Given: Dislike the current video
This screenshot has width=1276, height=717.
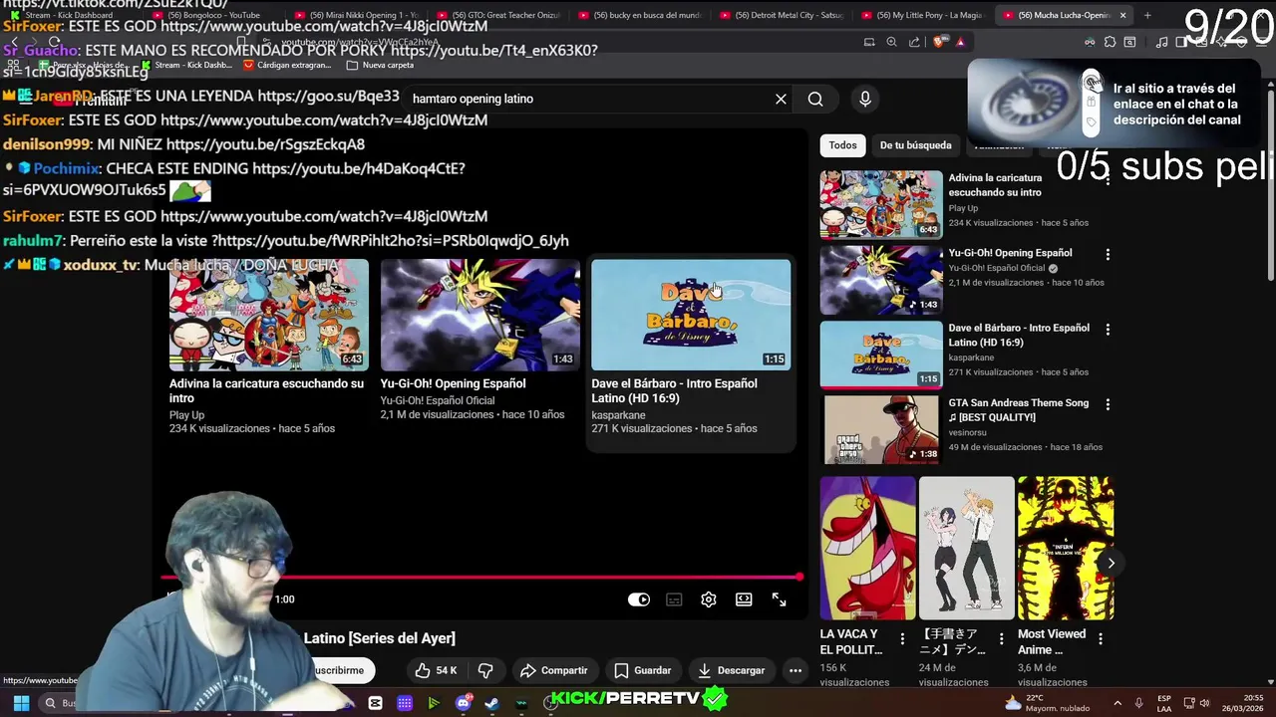Looking at the screenshot, I should click(485, 670).
